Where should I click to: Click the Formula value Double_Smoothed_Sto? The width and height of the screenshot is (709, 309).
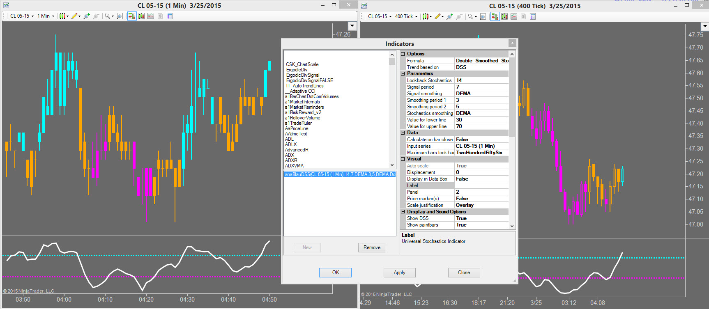(481, 61)
